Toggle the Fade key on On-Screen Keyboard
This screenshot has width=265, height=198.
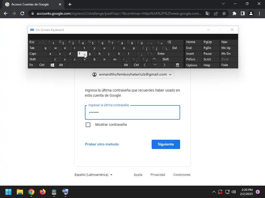click(x=229, y=65)
